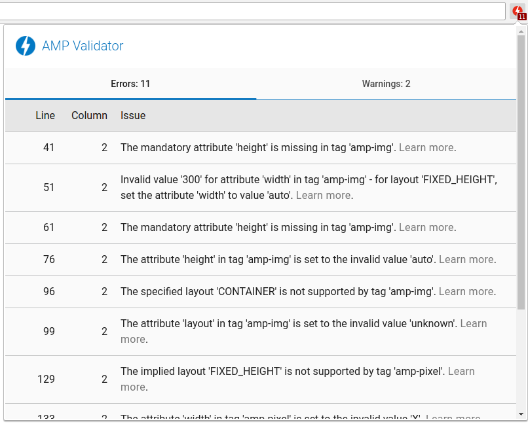
Task: Click the AMP Validator title text
Action: [x=82, y=46]
